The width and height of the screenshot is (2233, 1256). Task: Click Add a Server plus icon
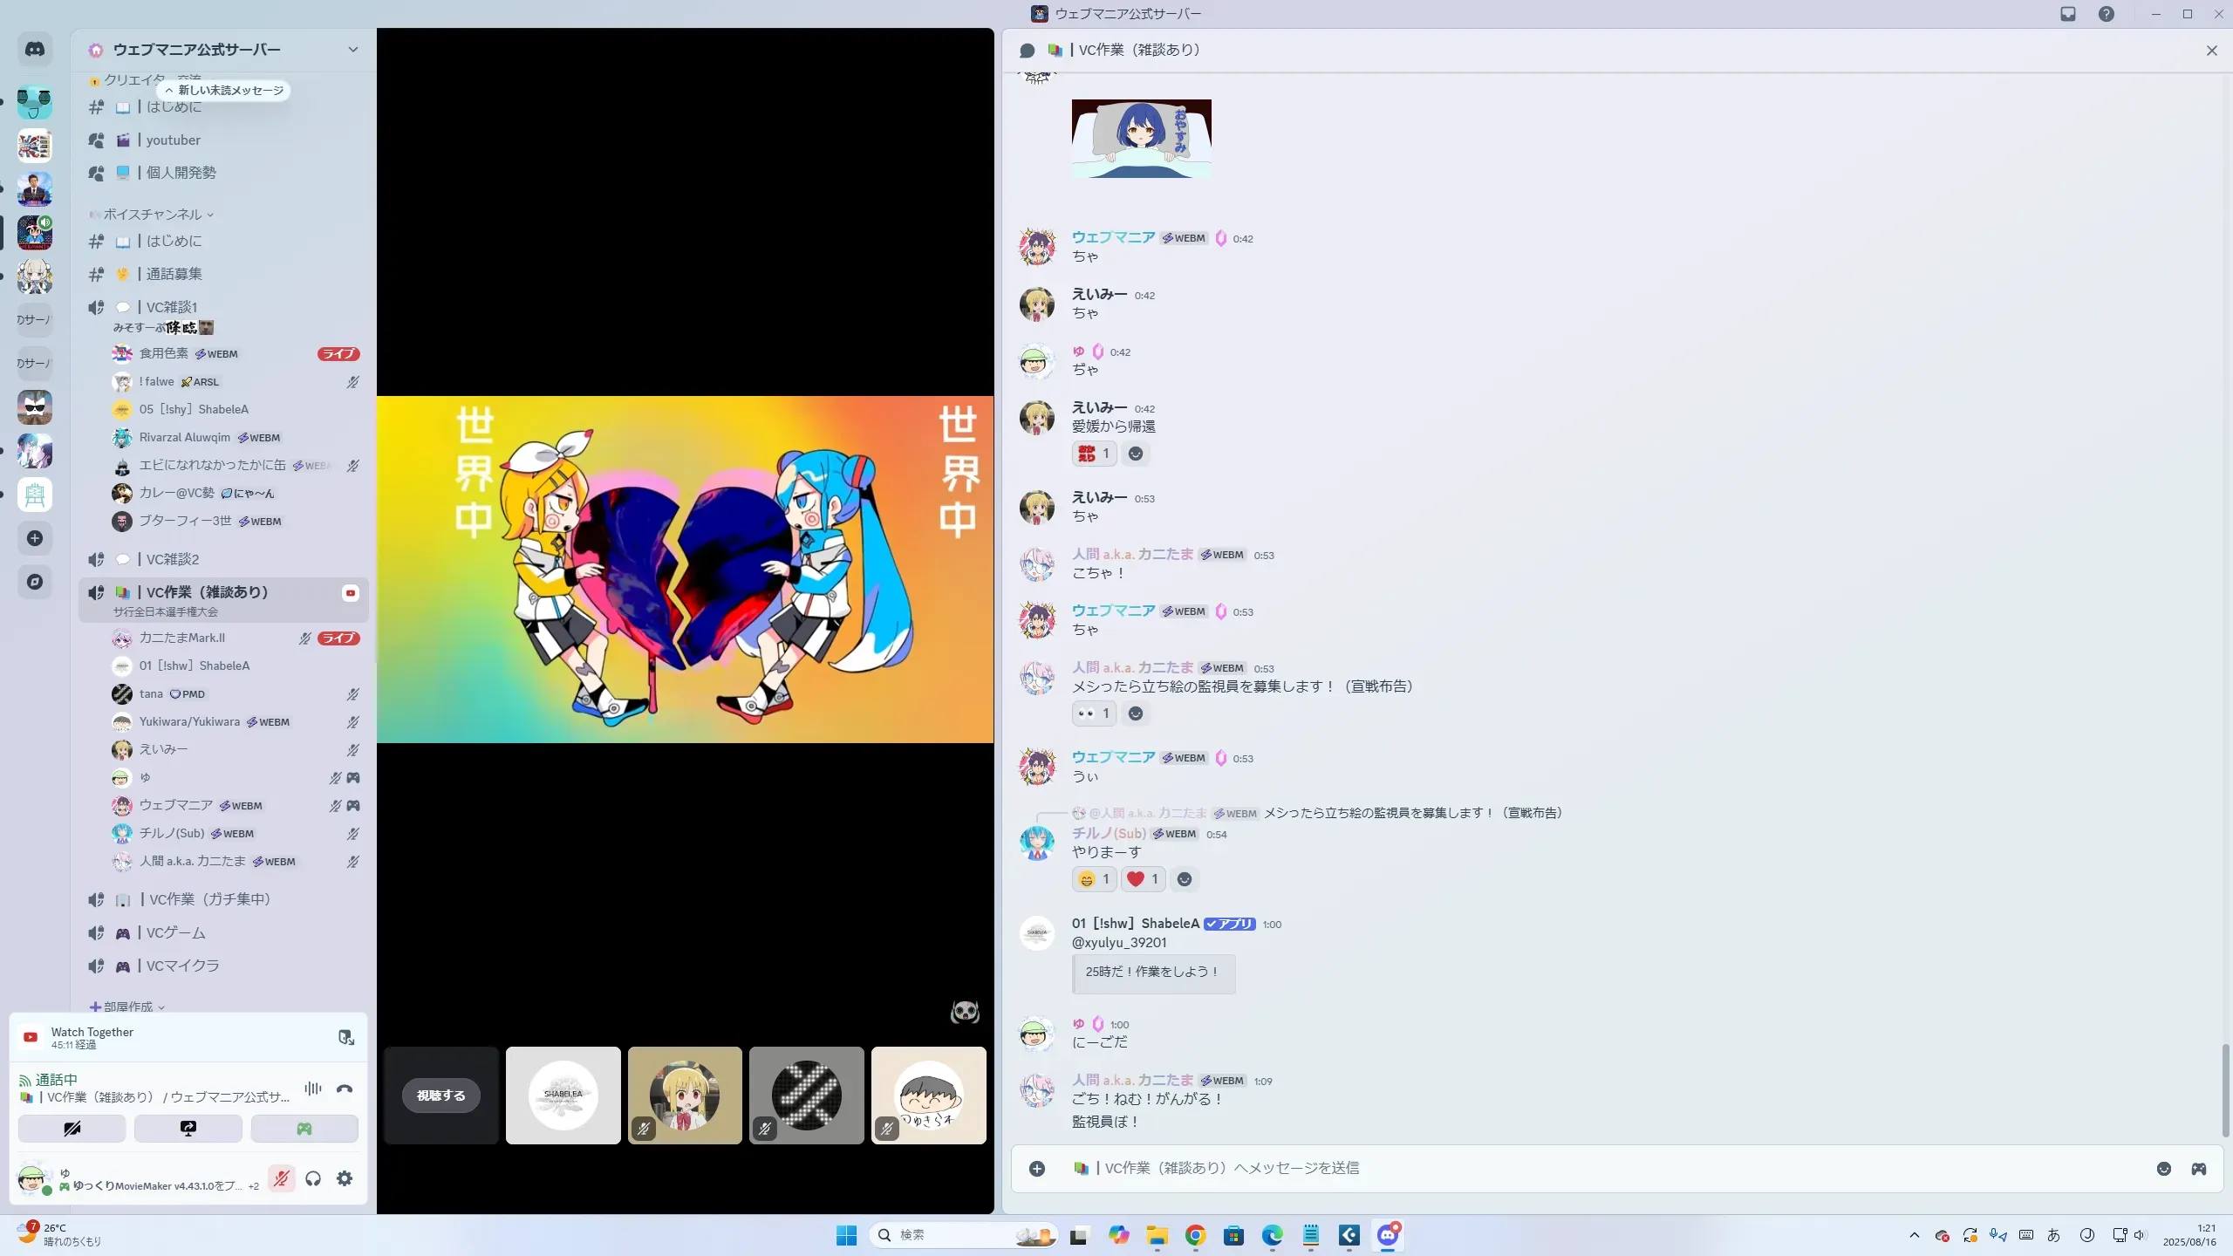(35, 538)
